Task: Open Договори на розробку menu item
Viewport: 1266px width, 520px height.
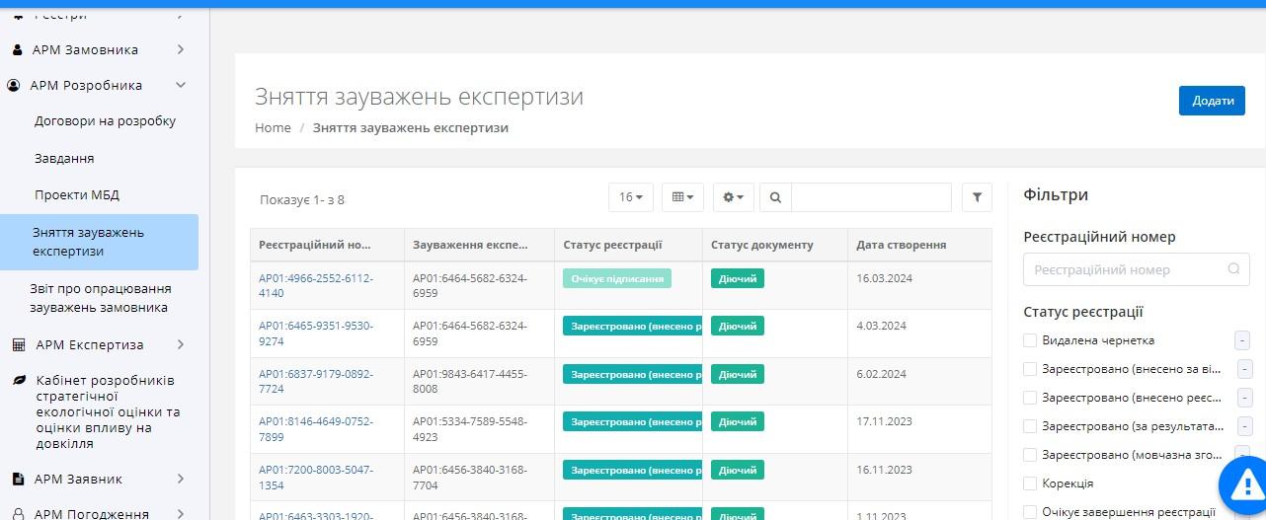Action: [105, 121]
